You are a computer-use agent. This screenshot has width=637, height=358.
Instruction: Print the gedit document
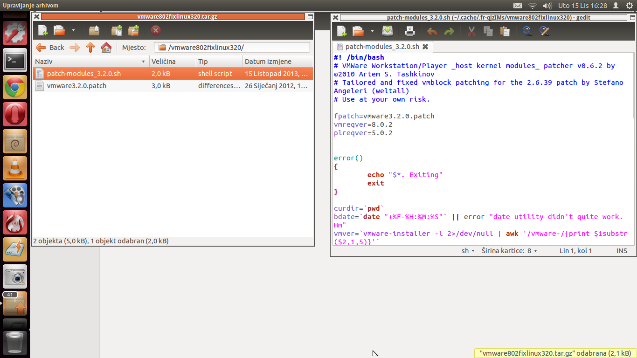[x=409, y=31]
